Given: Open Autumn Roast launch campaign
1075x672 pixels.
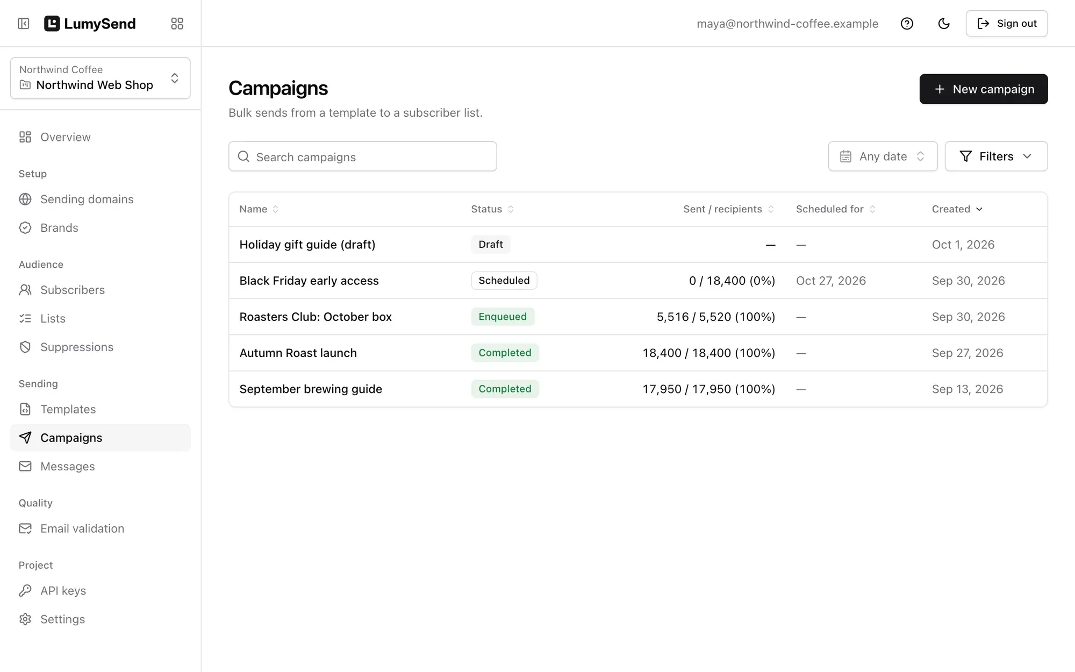Looking at the screenshot, I should (x=298, y=353).
